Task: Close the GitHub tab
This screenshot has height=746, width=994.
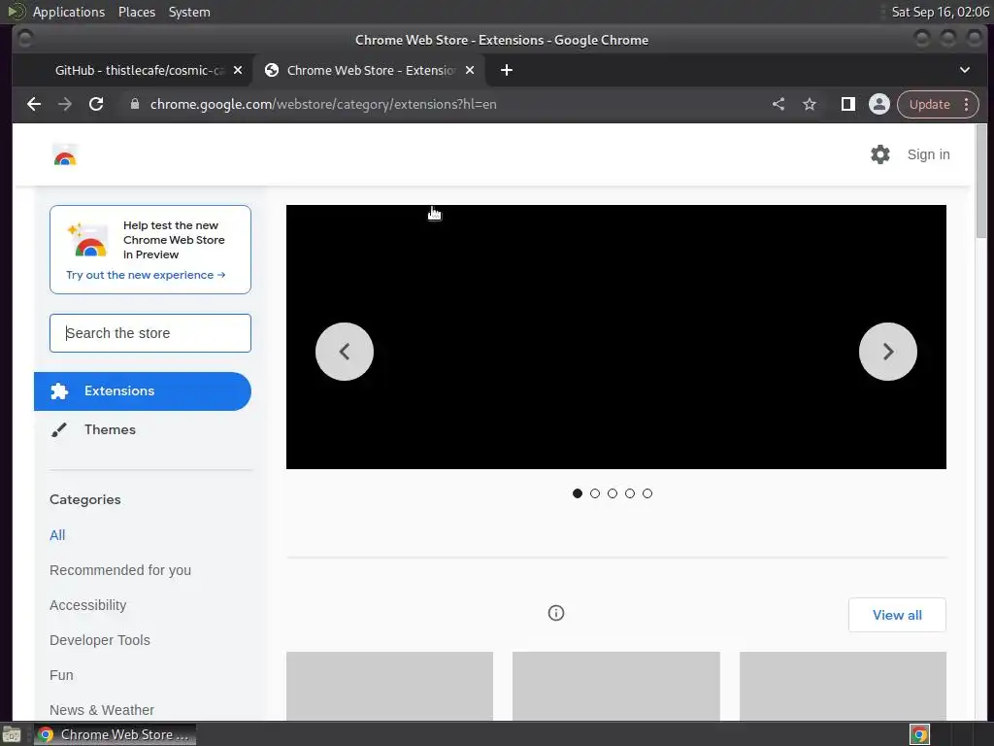Action: point(238,70)
